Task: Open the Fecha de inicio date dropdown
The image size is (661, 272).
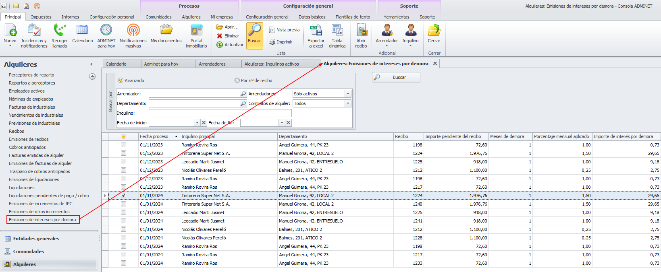Action: (x=197, y=123)
